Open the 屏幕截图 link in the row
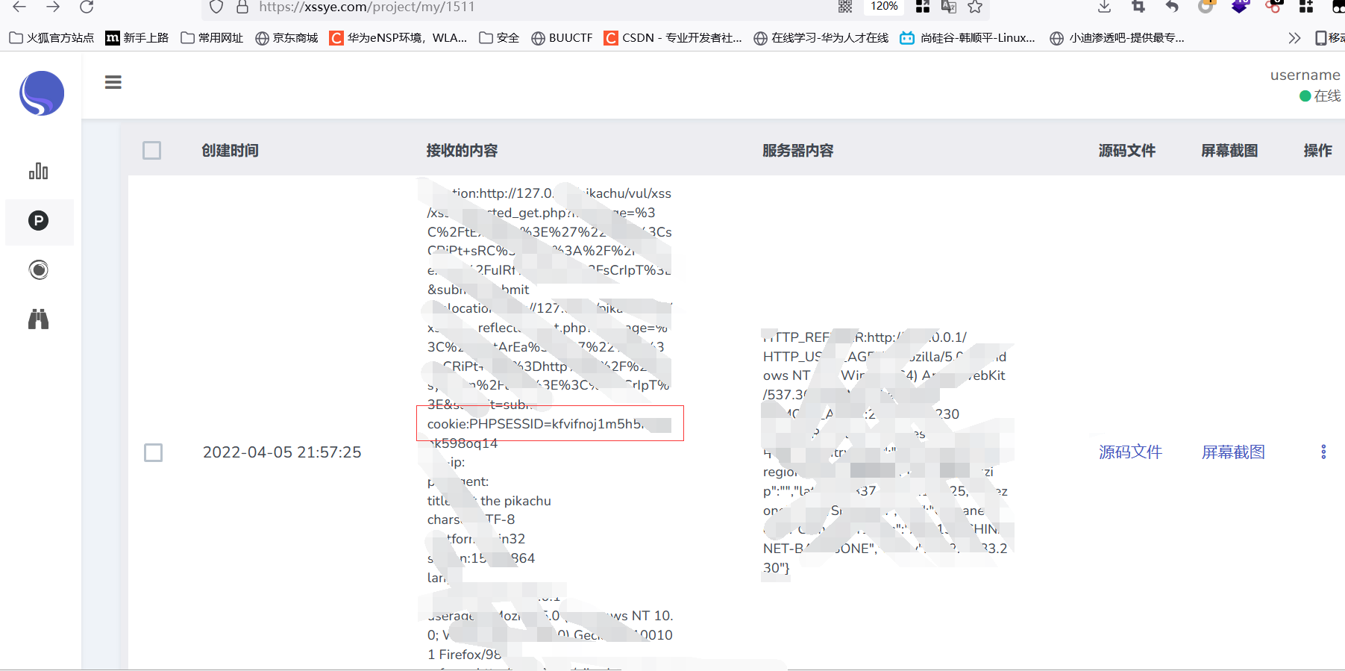Screen dimensions: 1345x671 click(x=1233, y=452)
